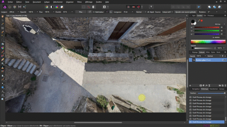Apply auto levels from the toolbar
The width and height of the screenshot is (227, 127).
47,7
